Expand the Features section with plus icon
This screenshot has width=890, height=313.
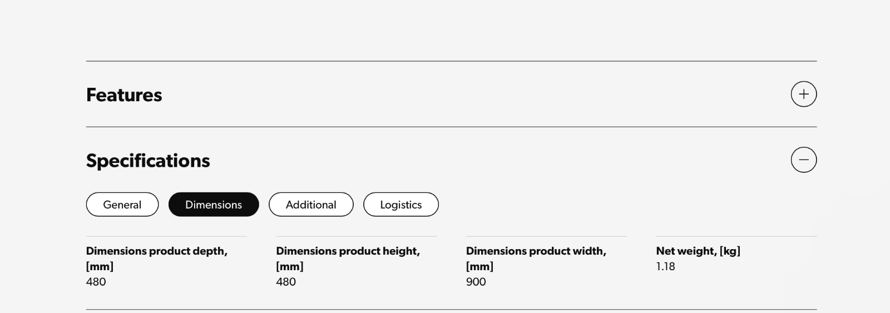click(x=803, y=94)
